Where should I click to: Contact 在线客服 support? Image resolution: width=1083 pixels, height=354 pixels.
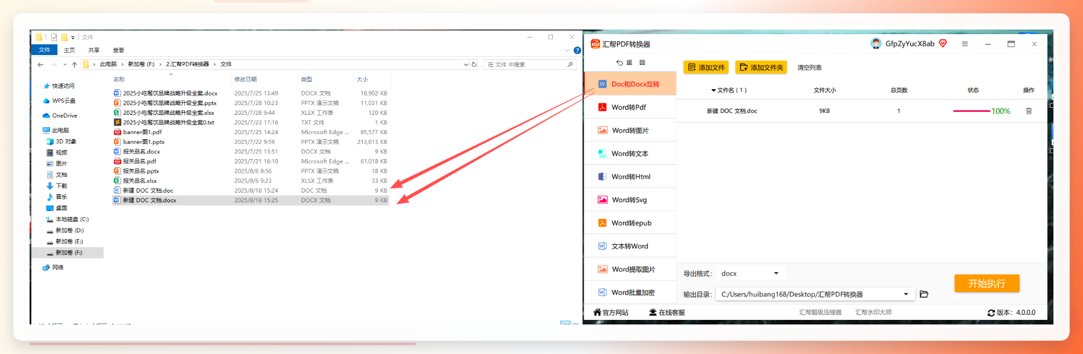(x=667, y=313)
